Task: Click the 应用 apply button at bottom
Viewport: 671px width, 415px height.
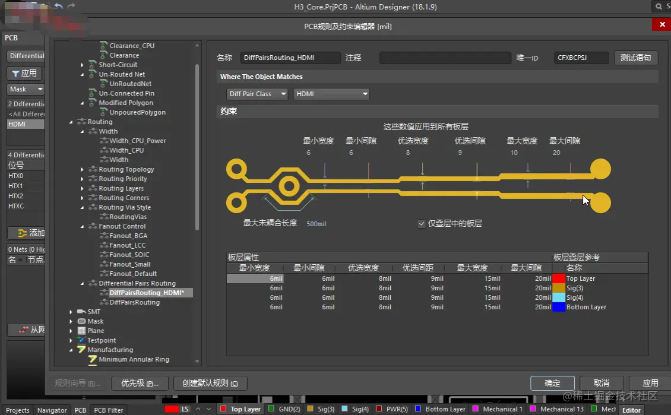Action: point(650,383)
